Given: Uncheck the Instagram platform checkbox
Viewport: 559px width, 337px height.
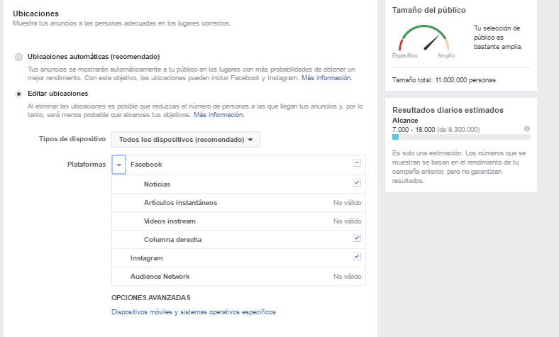Looking at the screenshot, I should (x=357, y=256).
